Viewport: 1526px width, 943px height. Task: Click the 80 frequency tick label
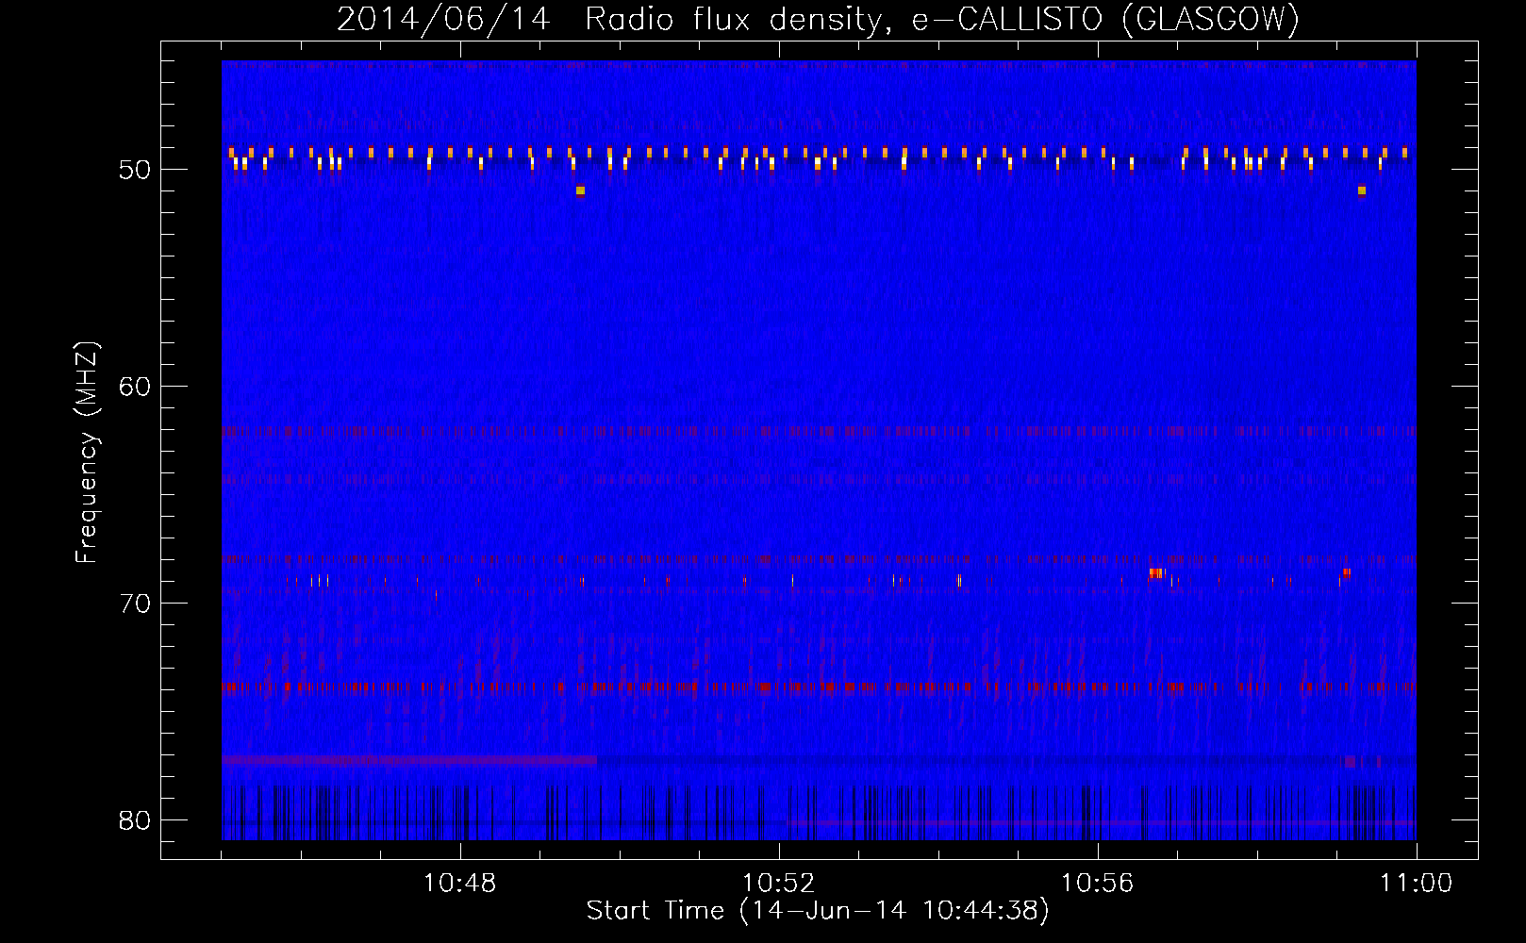(x=136, y=820)
